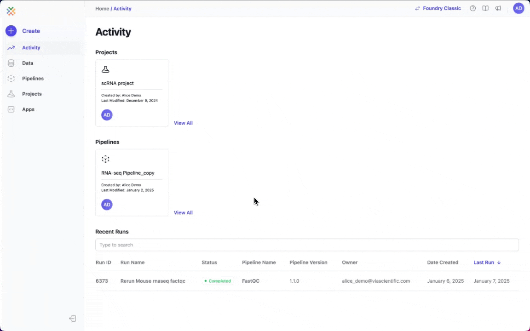Open the AD avatar menu
The height and width of the screenshot is (331, 530).
pyautogui.click(x=519, y=8)
